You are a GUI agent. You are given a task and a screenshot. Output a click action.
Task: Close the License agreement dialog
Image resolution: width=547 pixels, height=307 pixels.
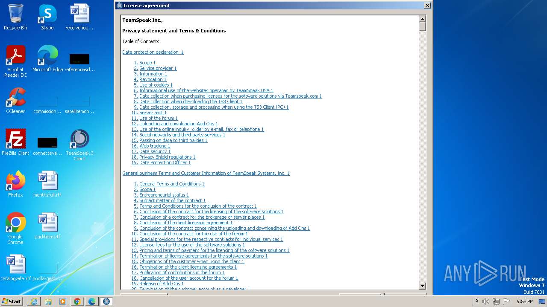pos(427,6)
